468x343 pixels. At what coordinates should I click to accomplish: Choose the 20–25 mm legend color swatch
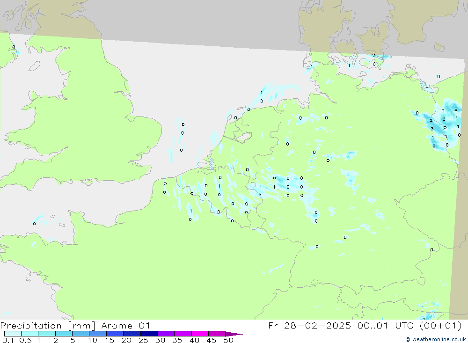[x=132, y=334]
